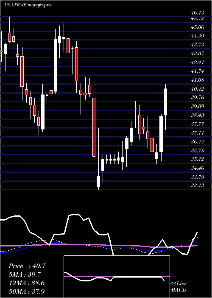Select the 35.12 price axis label

[198, 159]
